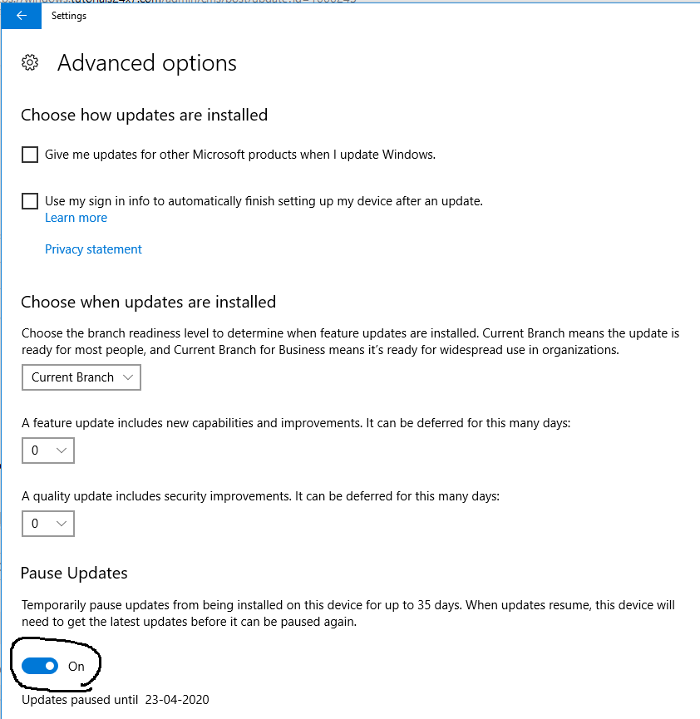The height and width of the screenshot is (719, 700).
Task: Click the Pause Updates section heading
Action: click(x=74, y=574)
